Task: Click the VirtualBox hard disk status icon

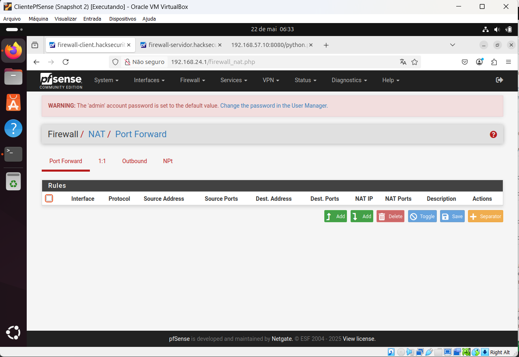Action: (391, 352)
